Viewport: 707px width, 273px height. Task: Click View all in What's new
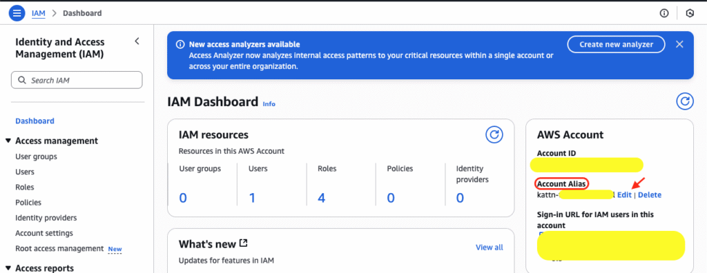tap(490, 247)
